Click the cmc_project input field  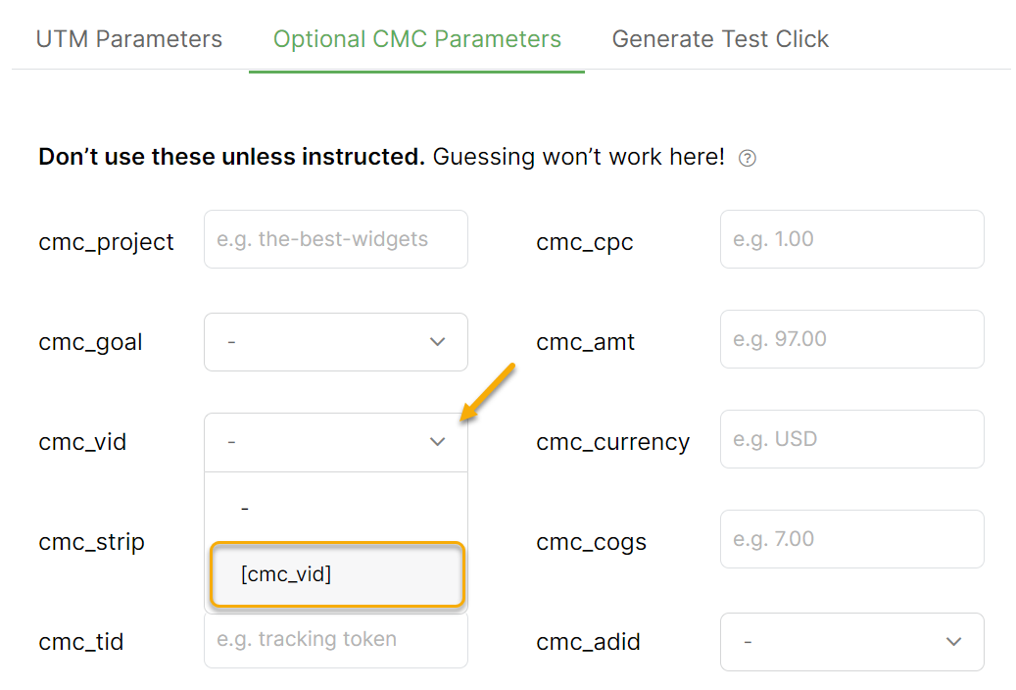pyautogui.click(x=335, y=239)
